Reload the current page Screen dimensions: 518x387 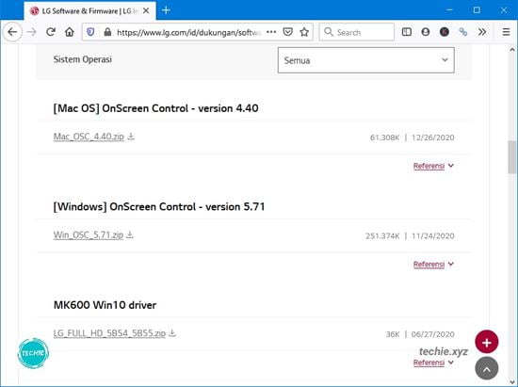(51, 32)
